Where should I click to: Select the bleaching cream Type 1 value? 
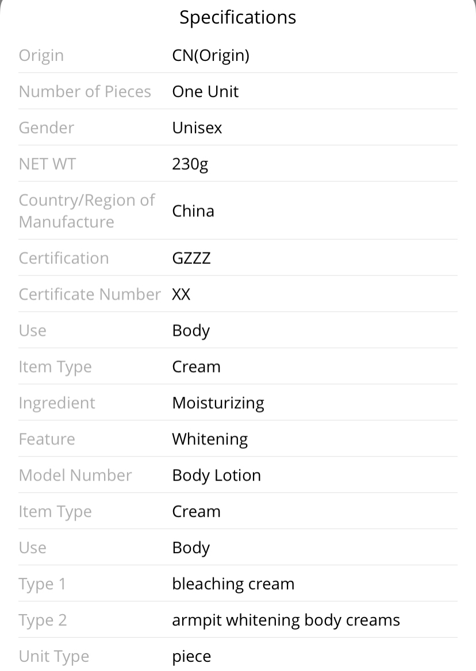coord(233,584)
